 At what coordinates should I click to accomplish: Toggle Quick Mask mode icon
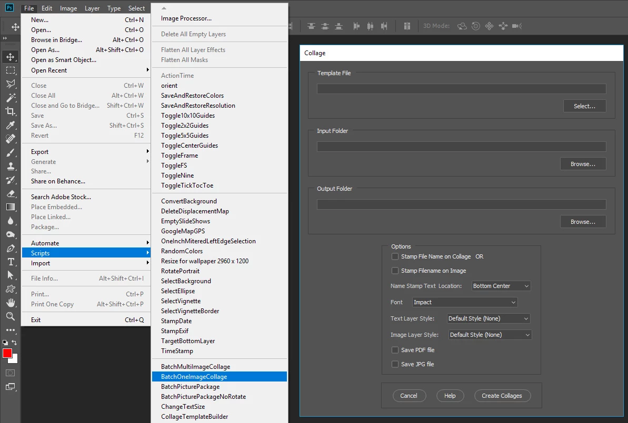(11, 373)
